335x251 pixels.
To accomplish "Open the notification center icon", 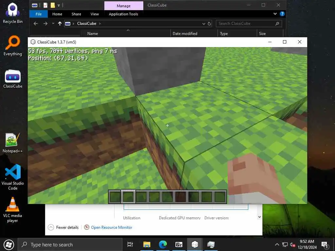I will [325, 245].
